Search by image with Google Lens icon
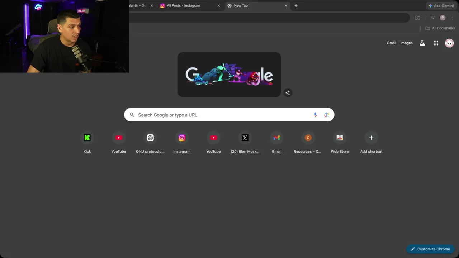The height and width of the screenshot is (258, 459). coord(326,115)
